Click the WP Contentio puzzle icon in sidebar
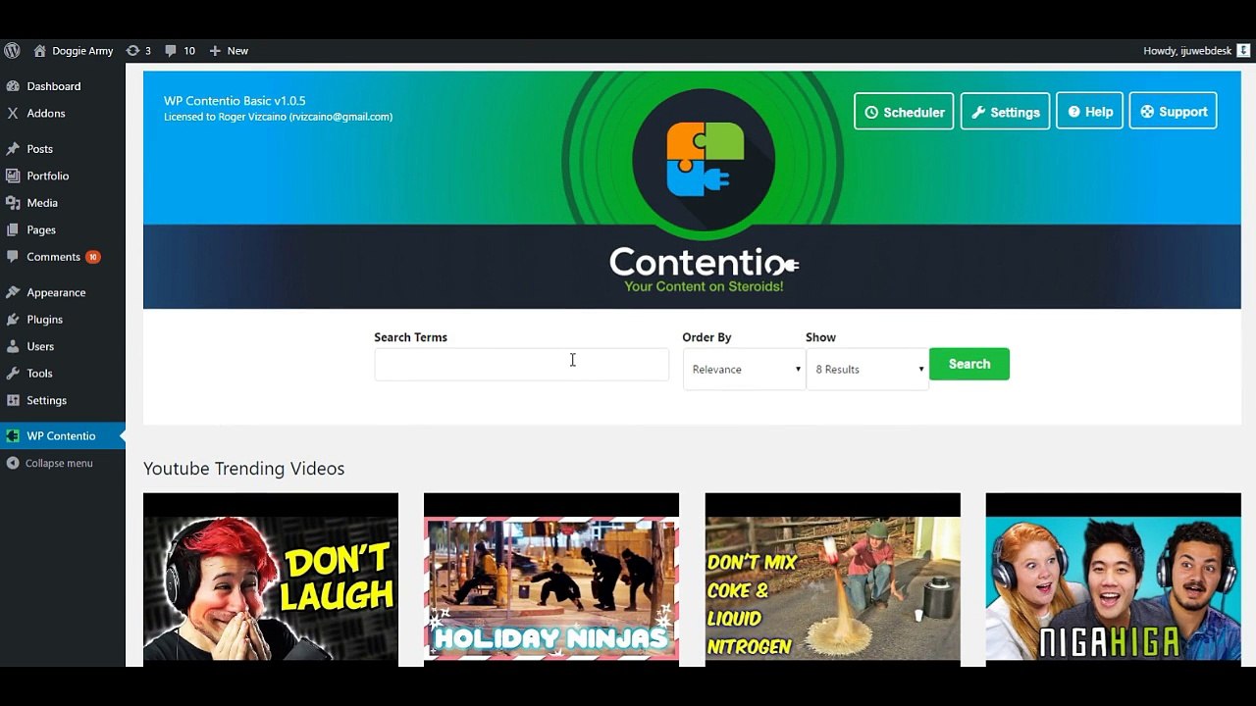Screen dimensions: 1256x706 click(13, 435)
